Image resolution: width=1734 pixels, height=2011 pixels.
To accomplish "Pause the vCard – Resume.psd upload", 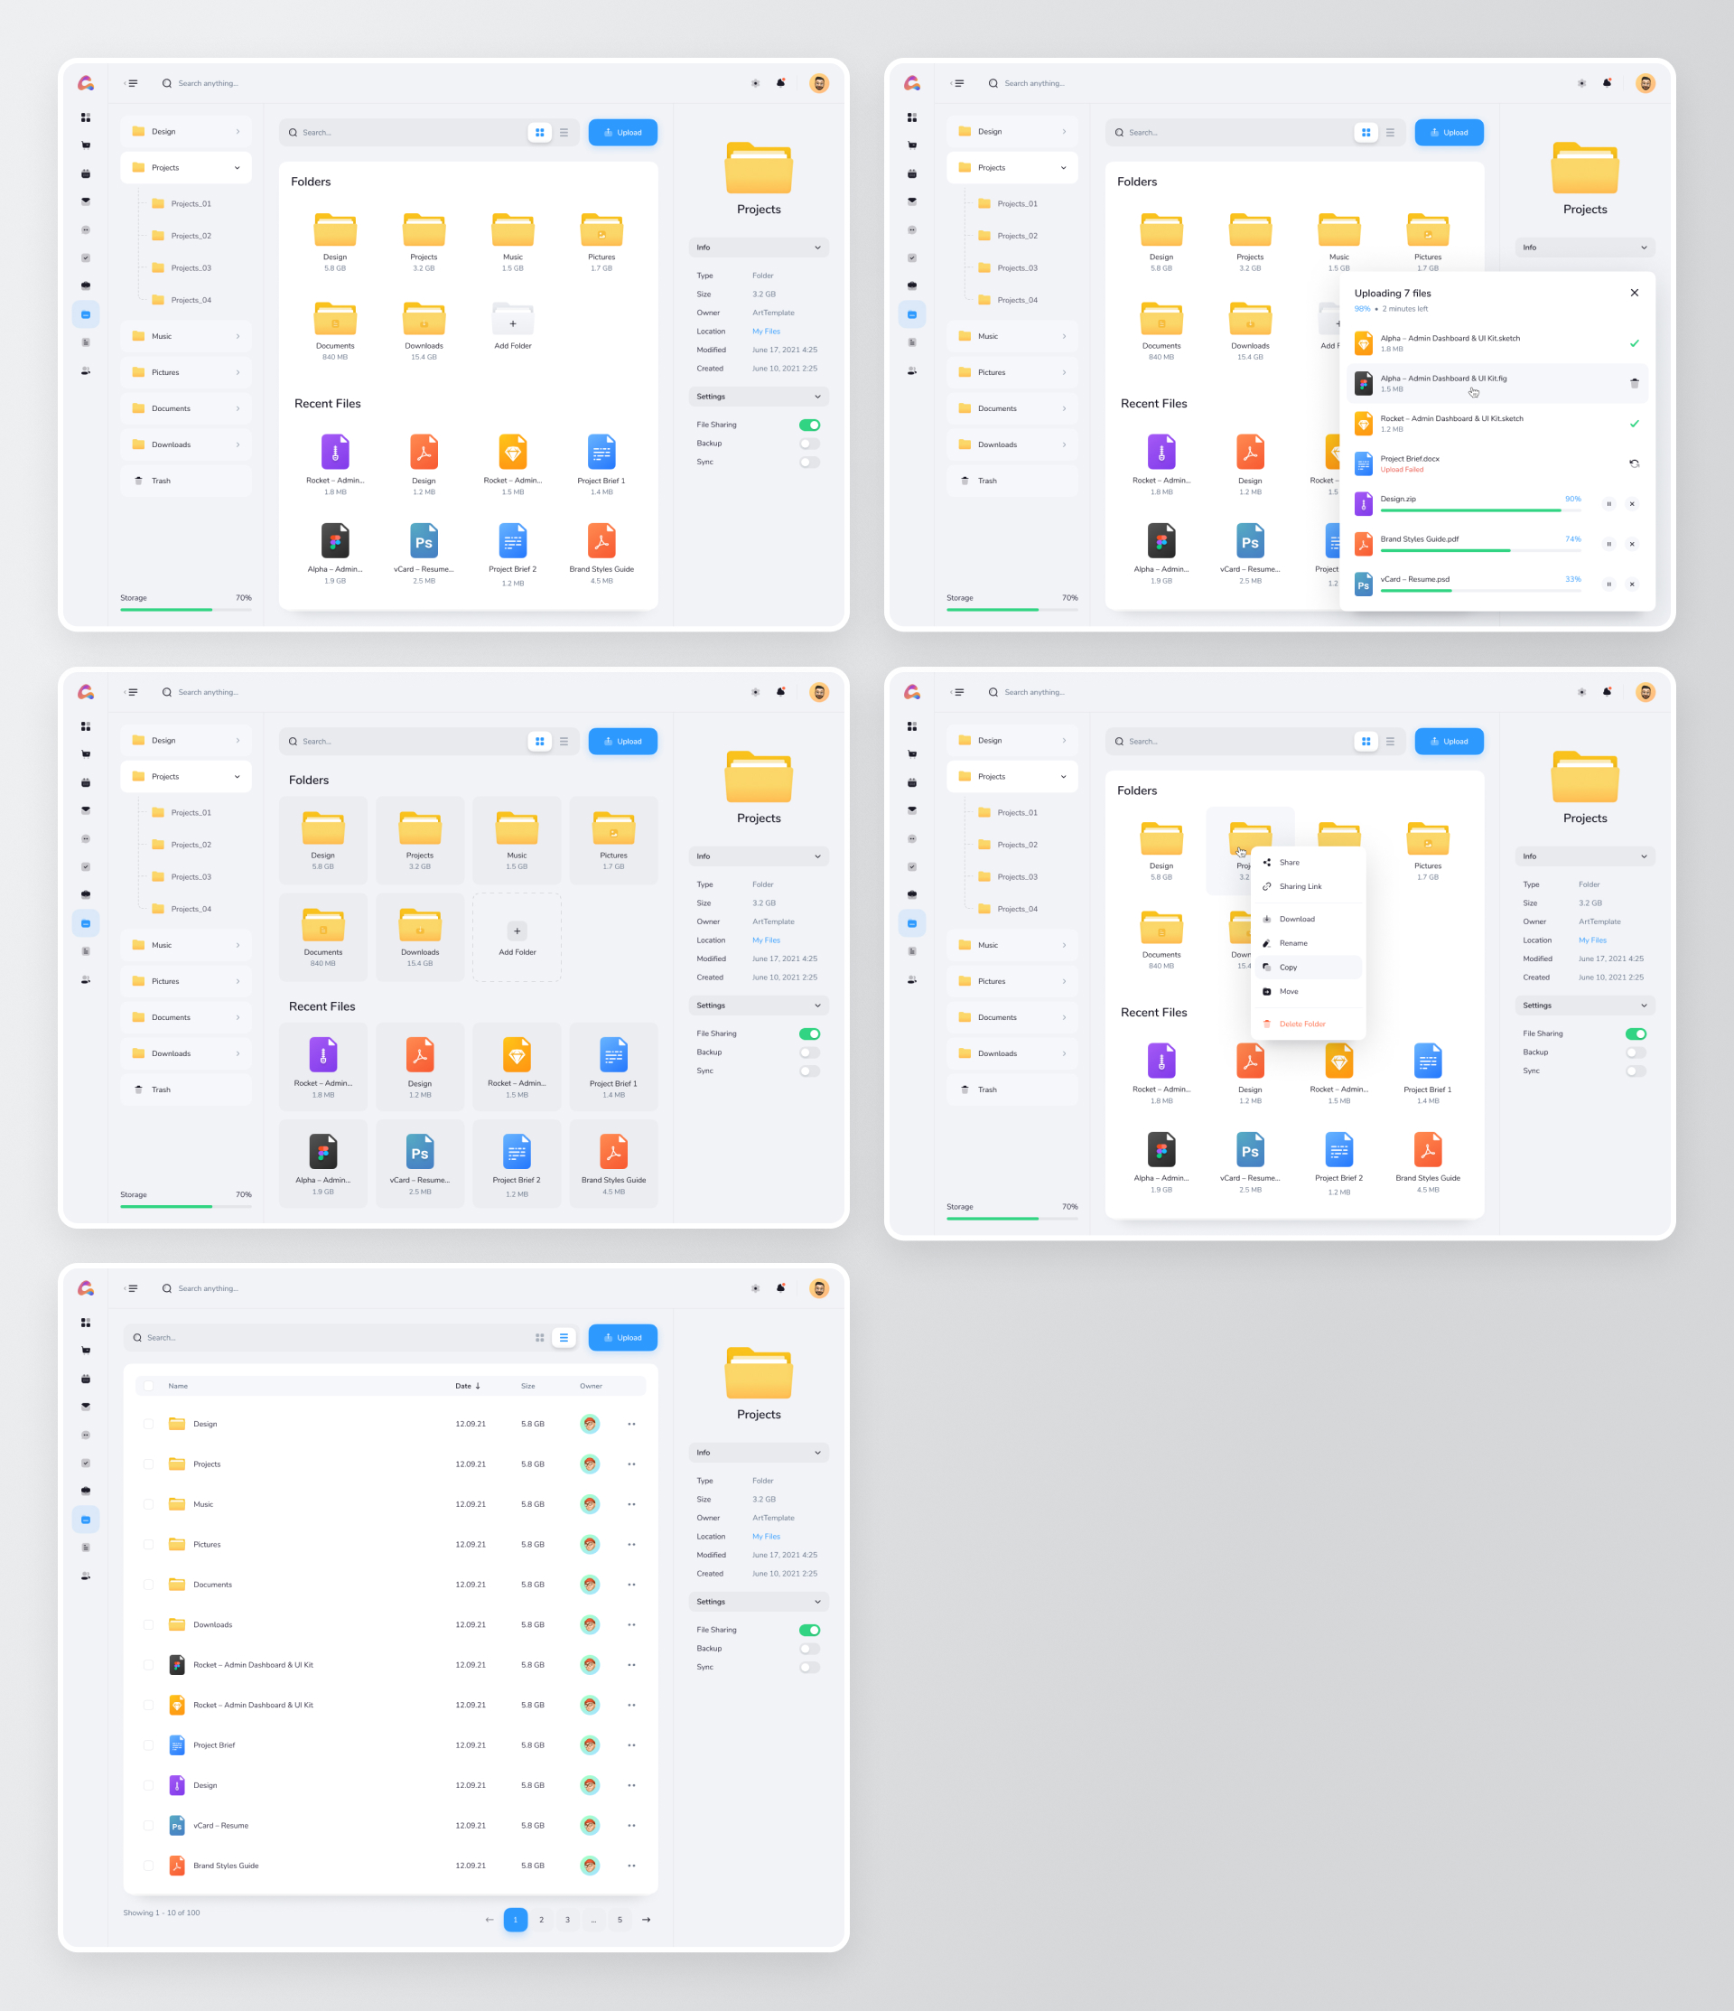I will pos(1608,585).
